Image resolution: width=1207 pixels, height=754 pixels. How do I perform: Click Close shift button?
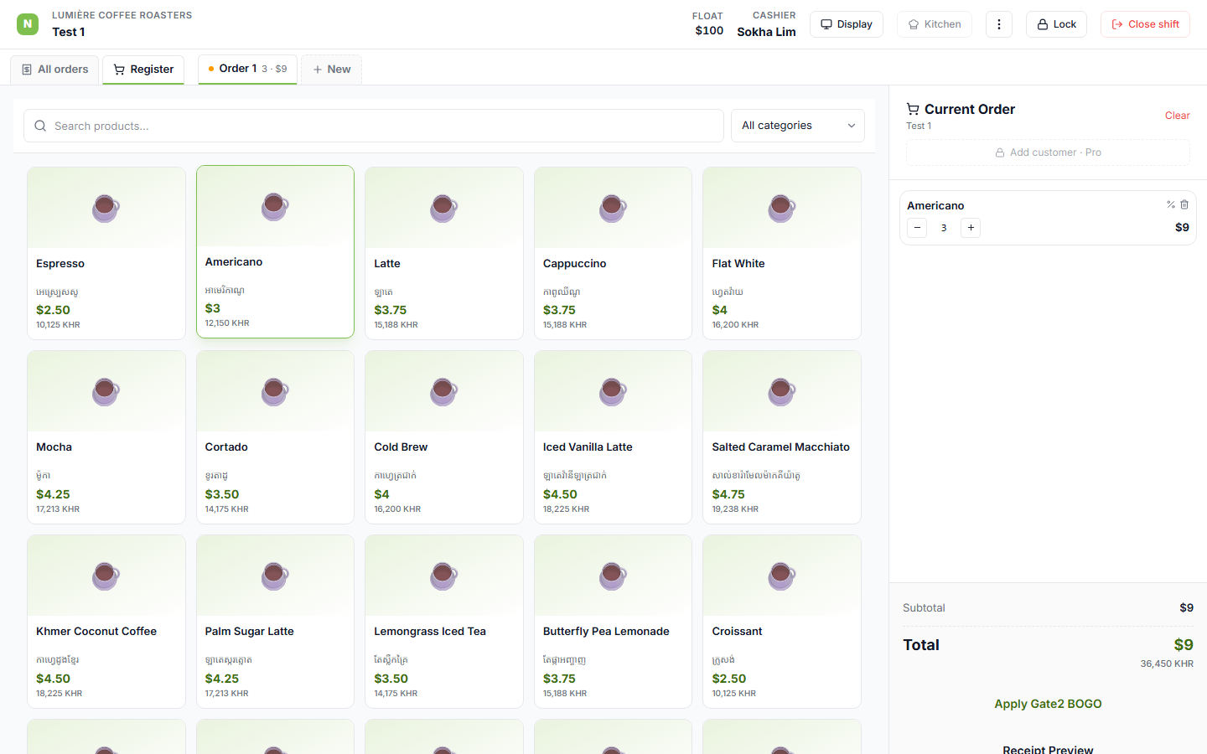click(x=1145, y=24)
